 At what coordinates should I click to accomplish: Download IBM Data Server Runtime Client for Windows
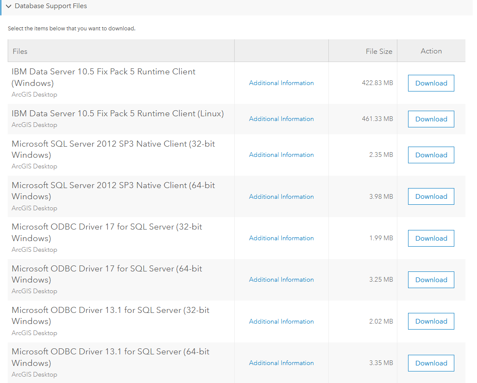pos(431,83)
